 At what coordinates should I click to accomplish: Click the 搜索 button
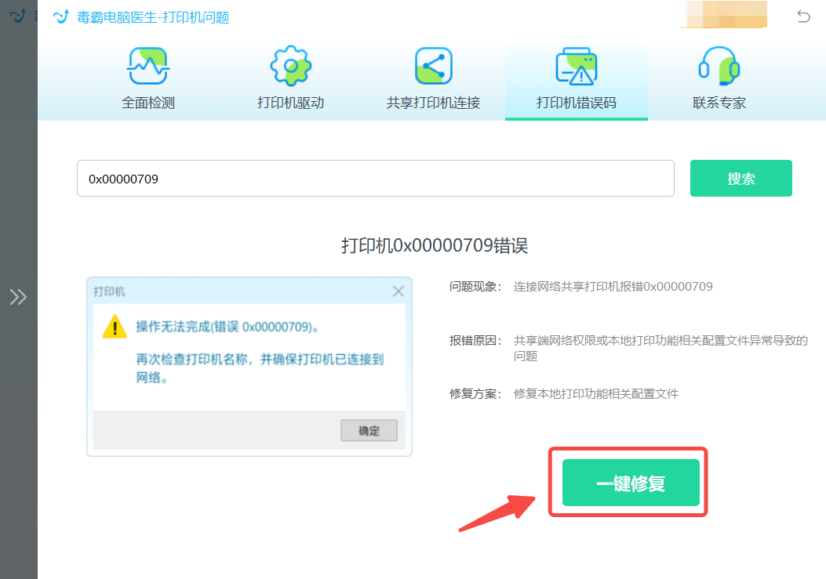point(740,179)
